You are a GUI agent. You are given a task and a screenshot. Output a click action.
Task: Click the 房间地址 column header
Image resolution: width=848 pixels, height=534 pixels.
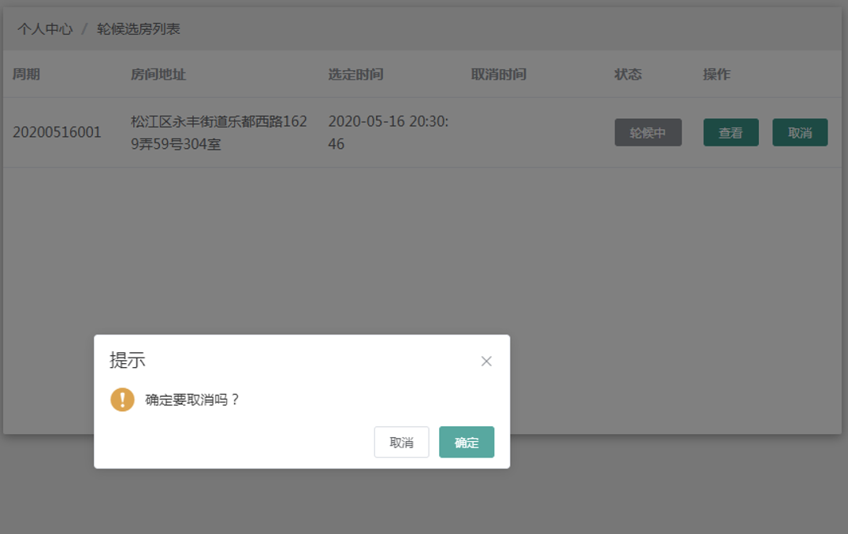point(158,75)
